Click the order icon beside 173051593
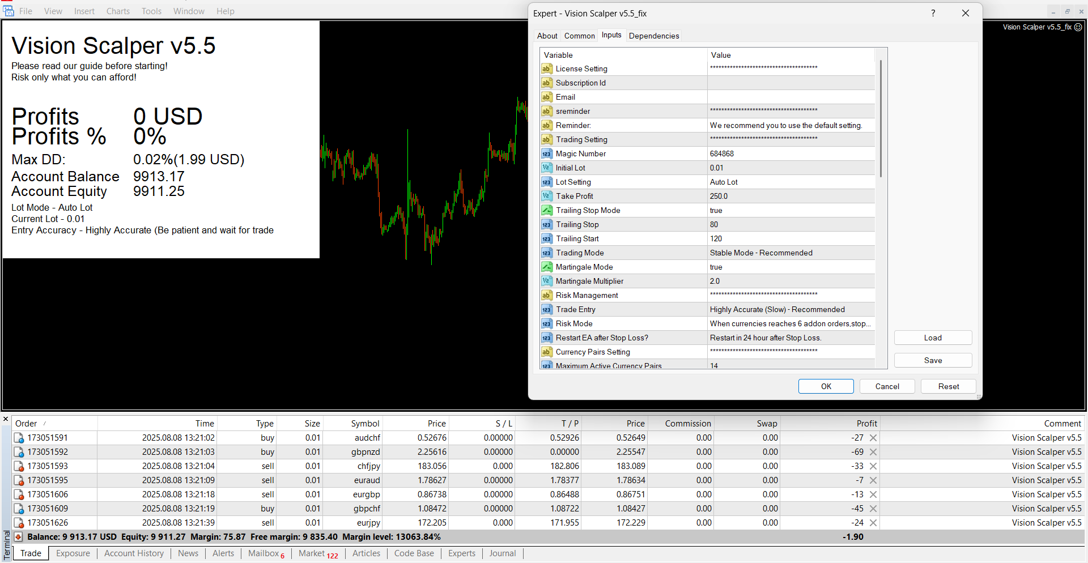The height and width of the screenshot is (563, 1088). 19,466
